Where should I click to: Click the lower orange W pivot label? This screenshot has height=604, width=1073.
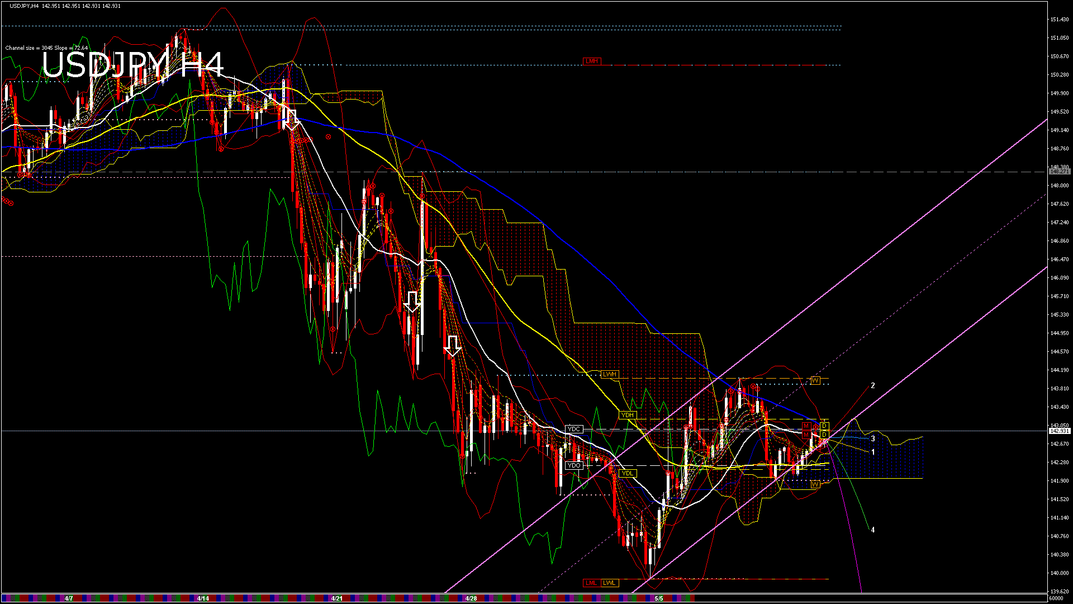coord(815,484)
